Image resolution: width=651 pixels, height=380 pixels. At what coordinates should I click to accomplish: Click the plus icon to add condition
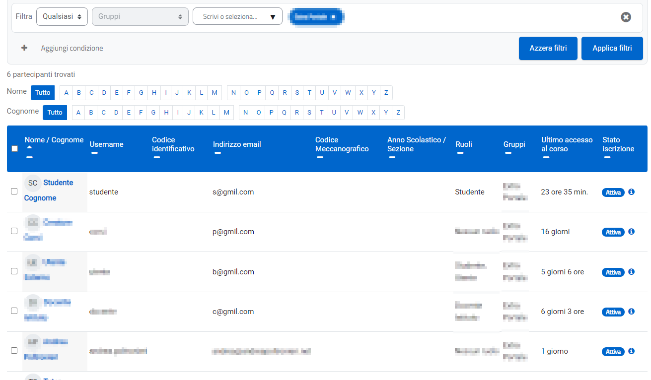(x=24, y=48)
